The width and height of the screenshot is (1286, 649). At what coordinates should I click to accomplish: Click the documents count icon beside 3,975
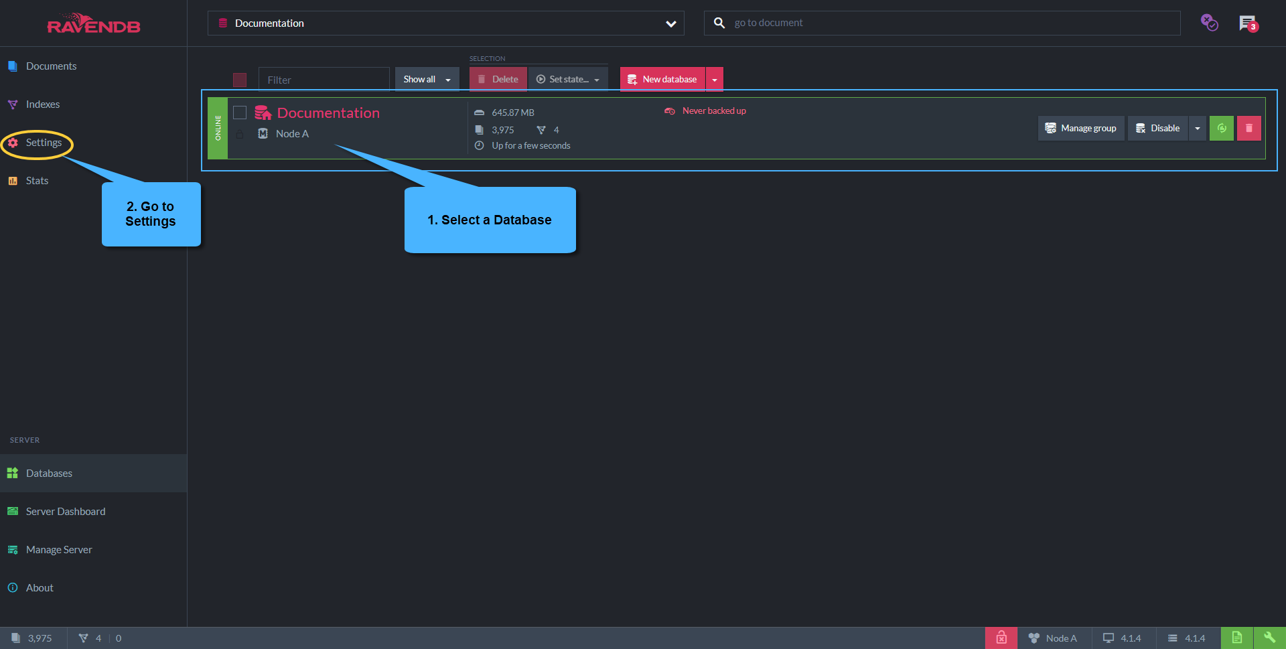[479, 130]
